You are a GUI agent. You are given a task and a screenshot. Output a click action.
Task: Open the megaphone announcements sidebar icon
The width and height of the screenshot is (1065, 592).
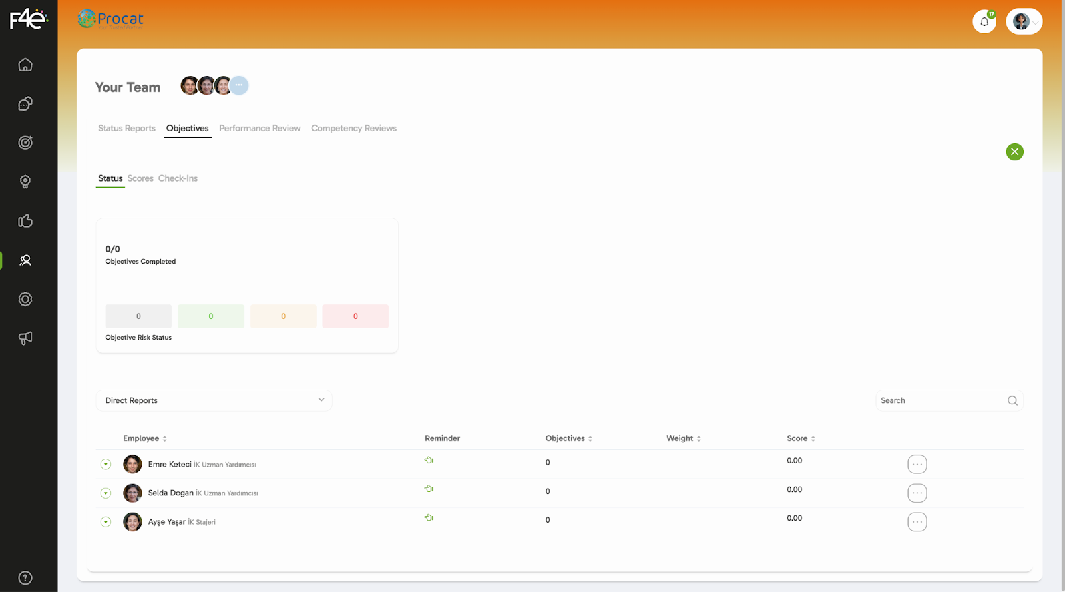[x=25, y=338]
